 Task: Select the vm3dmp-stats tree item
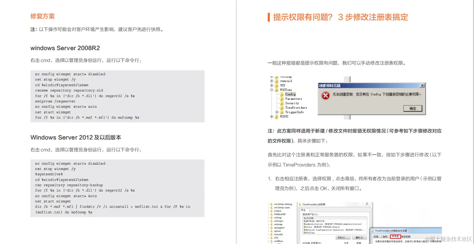[x=282, y=207]
